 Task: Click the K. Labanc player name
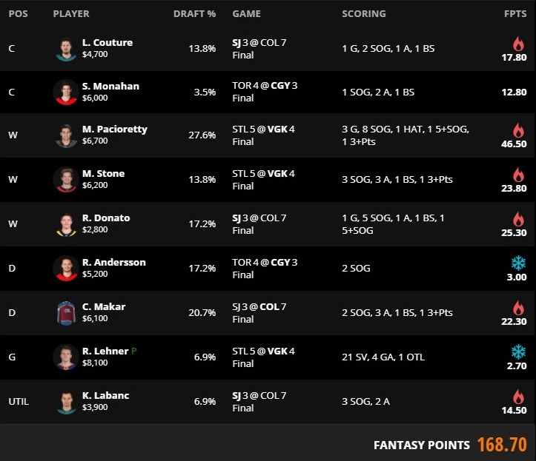[106, 395]
